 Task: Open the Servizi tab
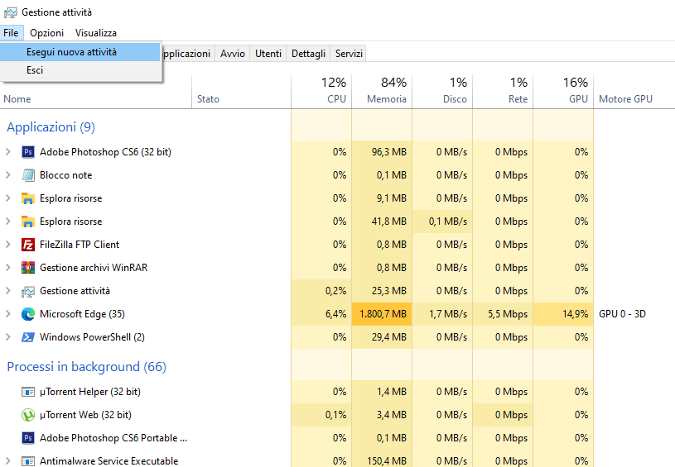coord(349,53)
